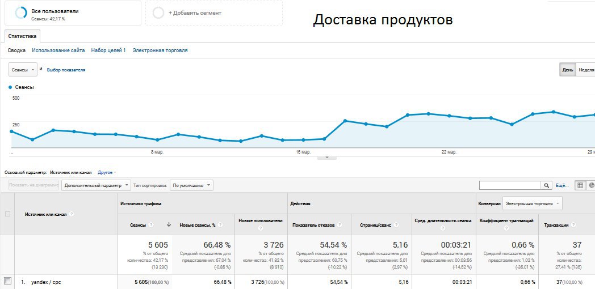Click 3 726 in yandex / cpc row

[x=259, y=282]
